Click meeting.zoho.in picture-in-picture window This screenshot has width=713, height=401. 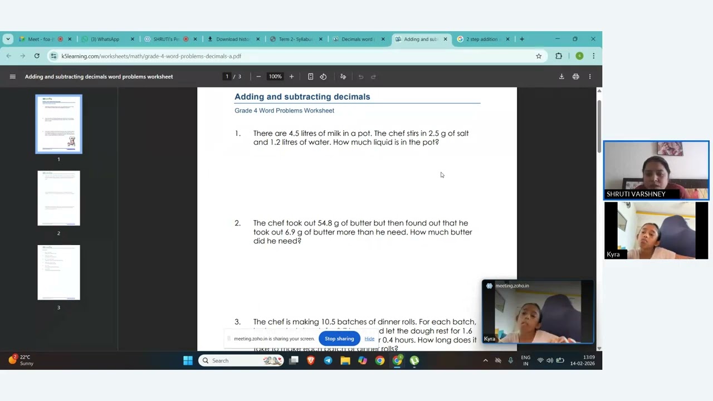point(538,311)
